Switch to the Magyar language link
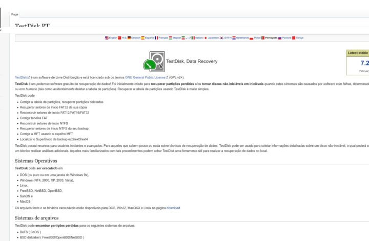Screen dimensions: 369x241 (177, 38)
